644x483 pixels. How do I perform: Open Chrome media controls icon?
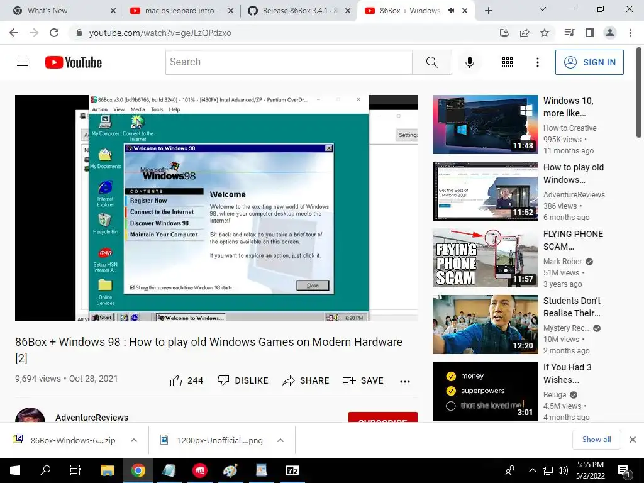click(x=570, y=33)
